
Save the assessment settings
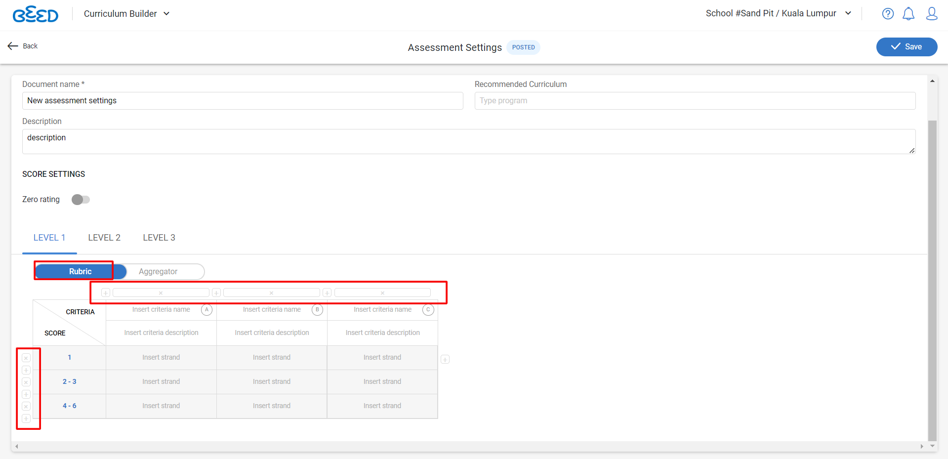pos(907,47)
